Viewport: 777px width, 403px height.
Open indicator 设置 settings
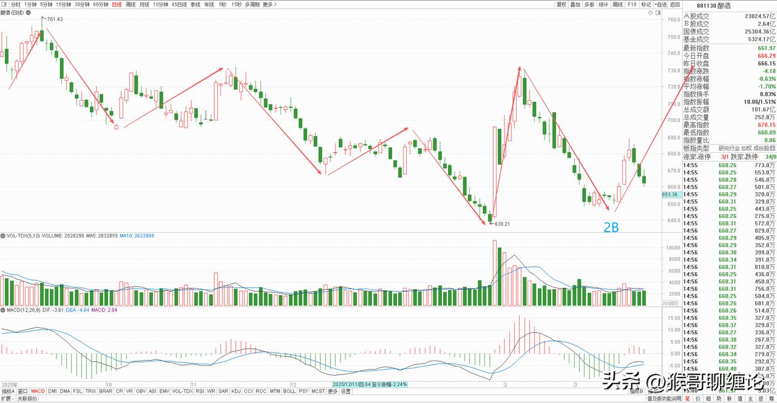[x=345, y=391]
